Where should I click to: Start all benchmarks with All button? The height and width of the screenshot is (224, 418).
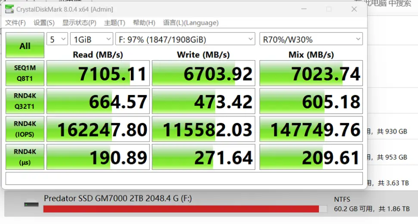(x=25, y=46)
